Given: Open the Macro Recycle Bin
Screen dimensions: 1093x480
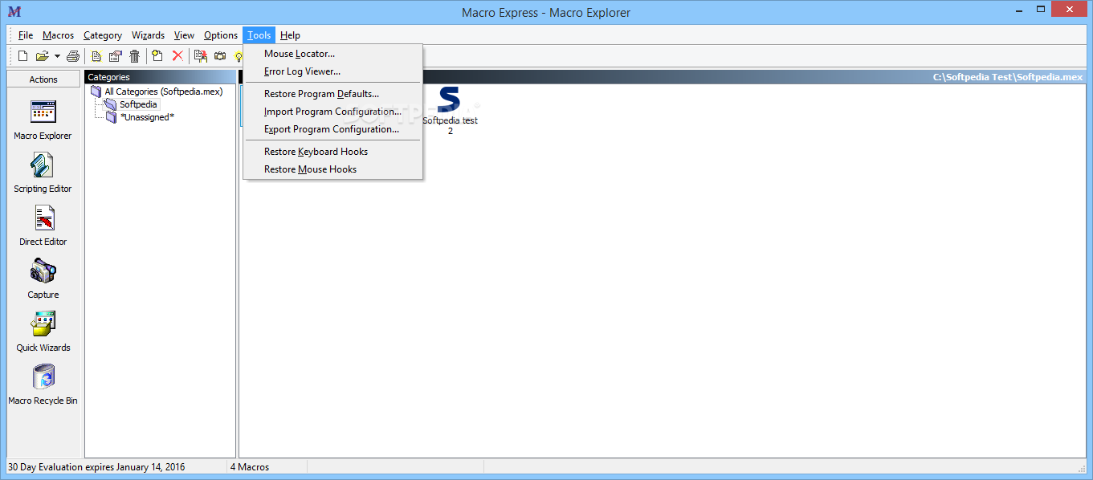Looking at the screenshot, I should tap(43, 384).
